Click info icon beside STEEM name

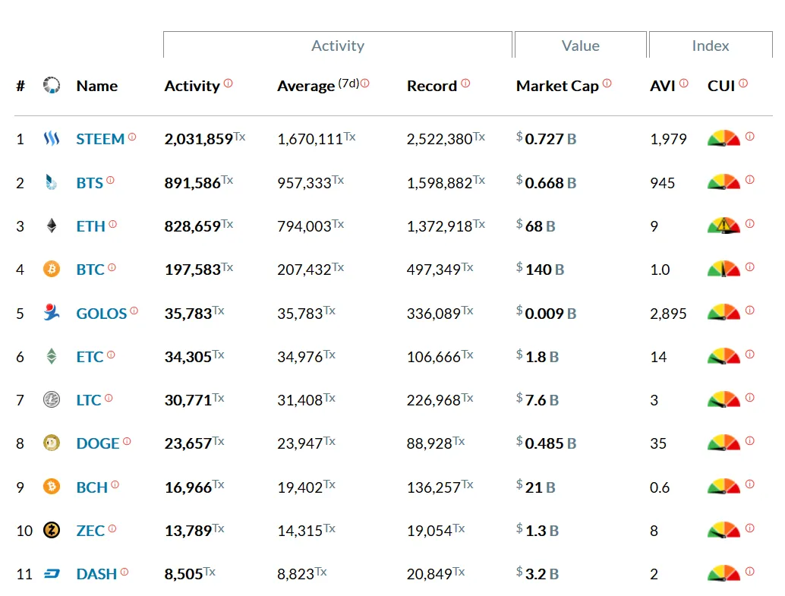pyautogui.click(x=132, y=137)
